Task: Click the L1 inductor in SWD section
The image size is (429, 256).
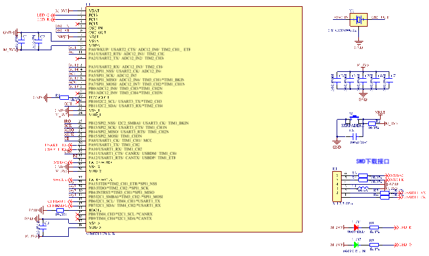Action: [363, 188]
